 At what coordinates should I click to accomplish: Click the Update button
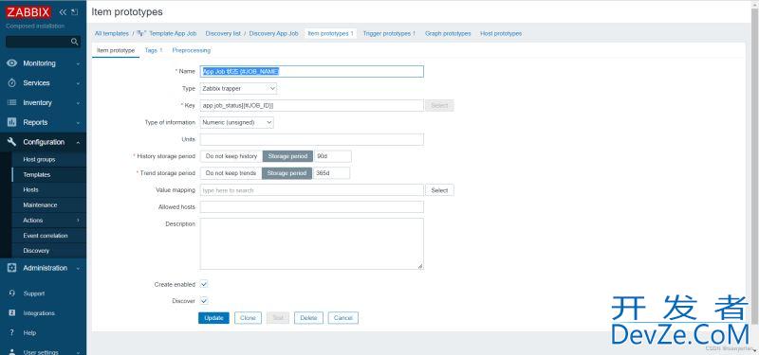(213, 318)
